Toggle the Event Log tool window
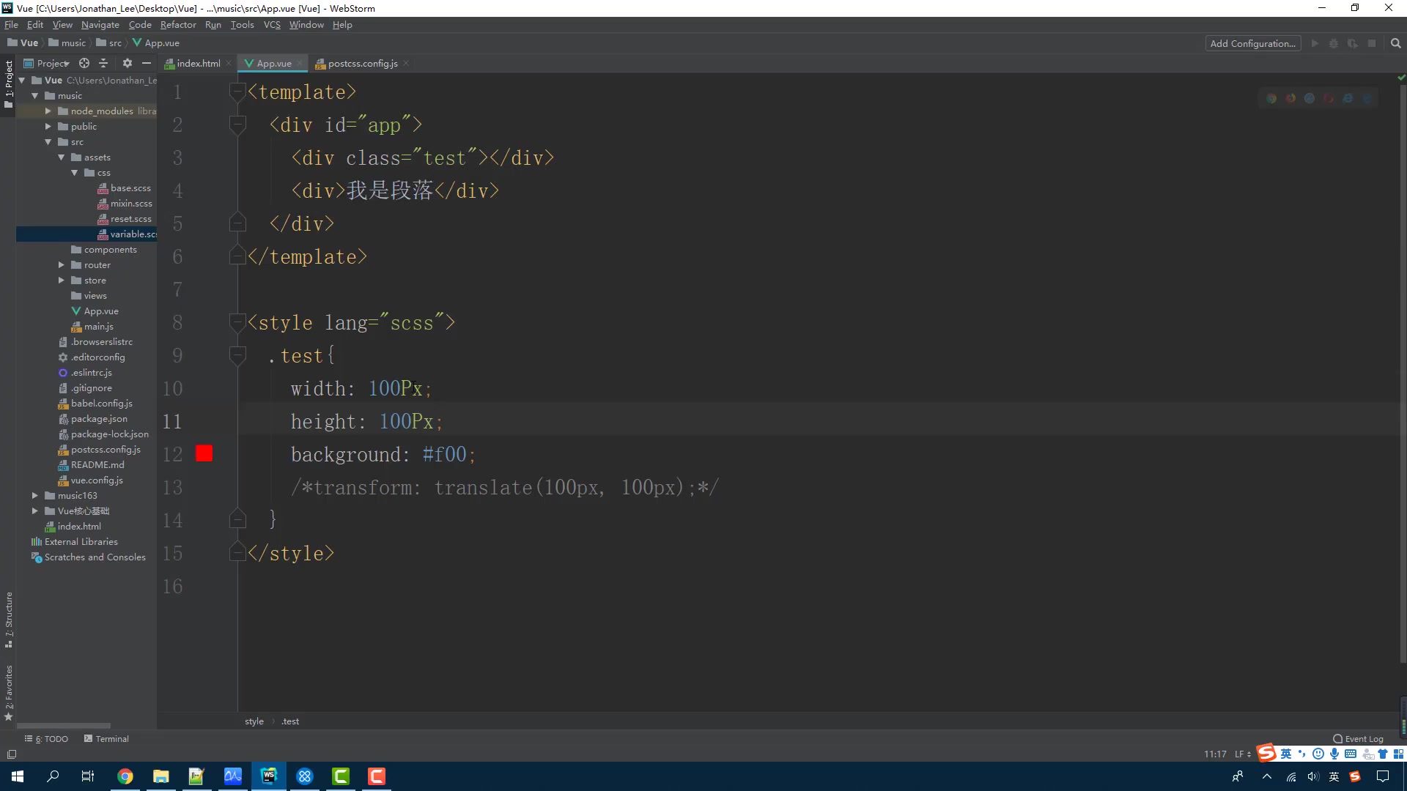 tap(1358, 739)
